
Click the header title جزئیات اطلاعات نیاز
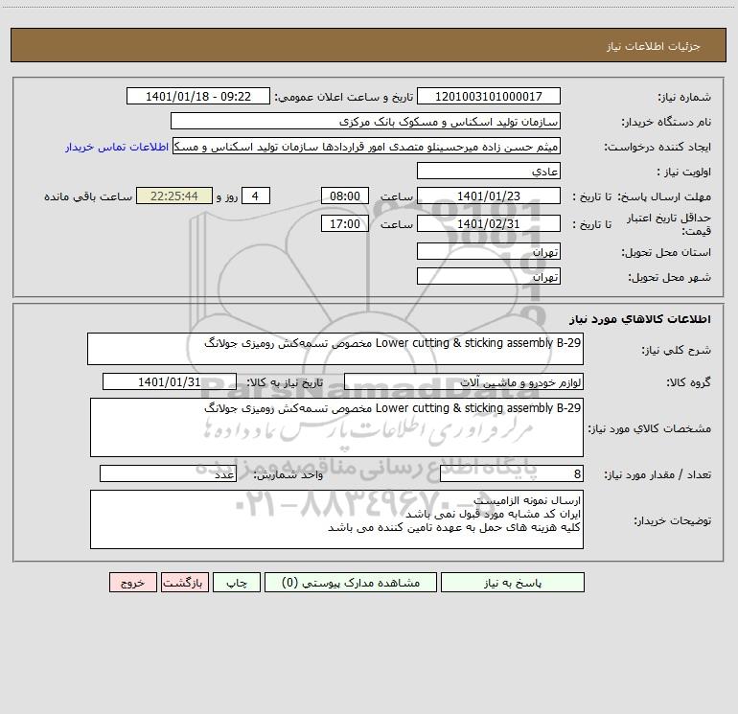654,46
